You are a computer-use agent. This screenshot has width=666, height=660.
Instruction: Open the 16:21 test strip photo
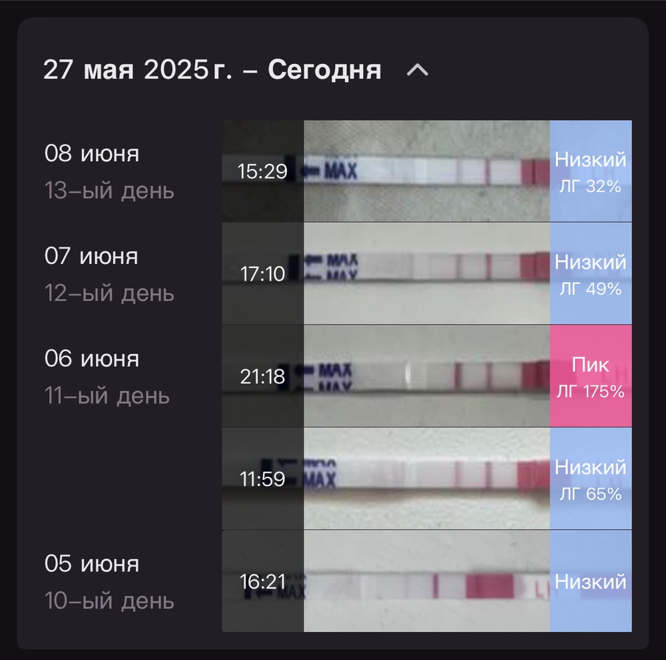(x=426, y=581)
